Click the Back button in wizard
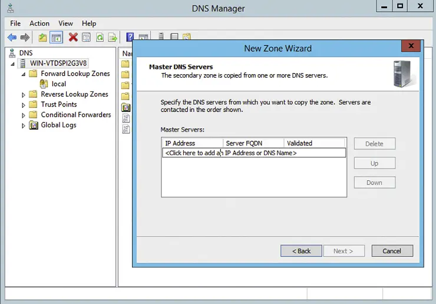This screenshot has width=436, height=304. pos(300,251)
